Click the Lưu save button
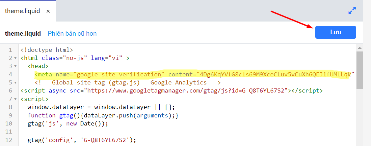The image size is (371, 146). tap(335, 32)
